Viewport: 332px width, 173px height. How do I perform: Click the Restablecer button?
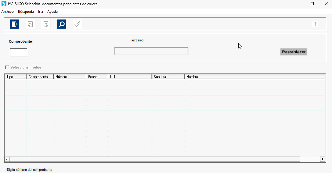click(x=294, y=52)
